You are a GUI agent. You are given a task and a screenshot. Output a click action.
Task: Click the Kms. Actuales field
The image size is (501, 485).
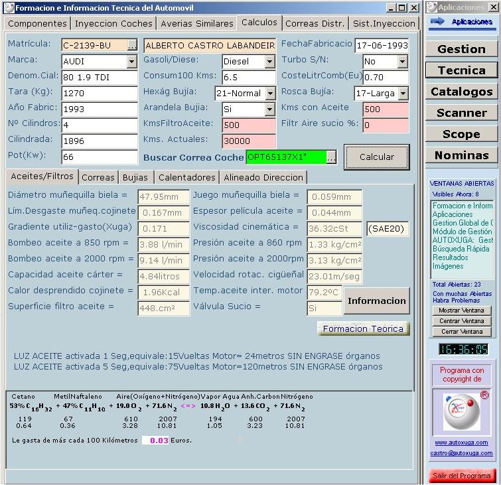coord(249,141)
